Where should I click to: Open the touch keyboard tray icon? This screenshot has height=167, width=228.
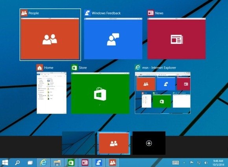tap(175, 163)
